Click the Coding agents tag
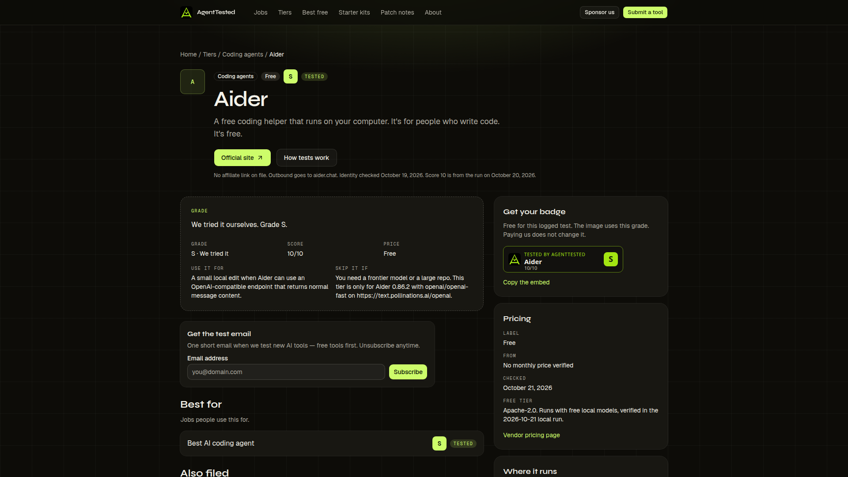The width and height of the screenshot is (848, 477). [235, 76]
